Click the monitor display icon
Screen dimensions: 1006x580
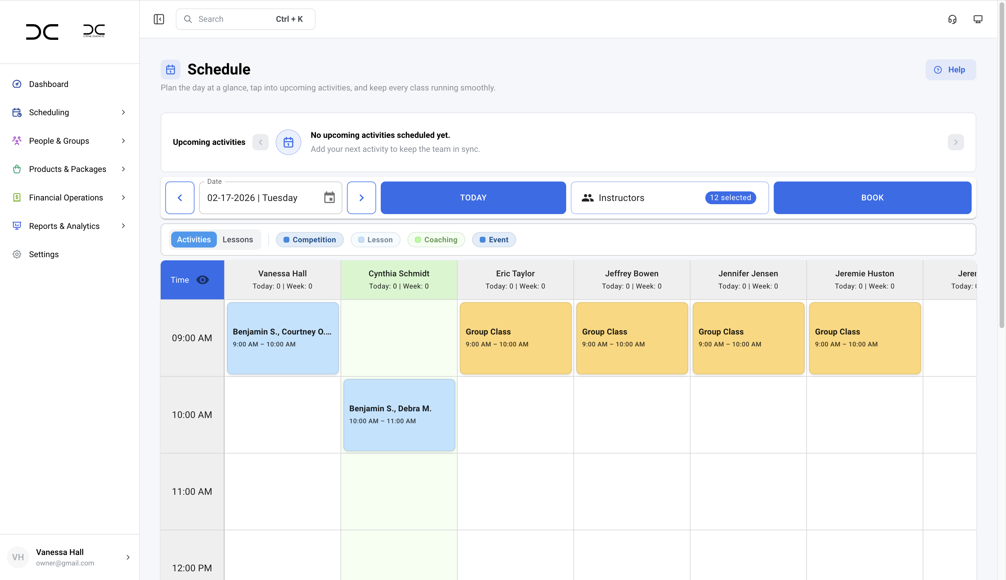(x=978, y=19)
